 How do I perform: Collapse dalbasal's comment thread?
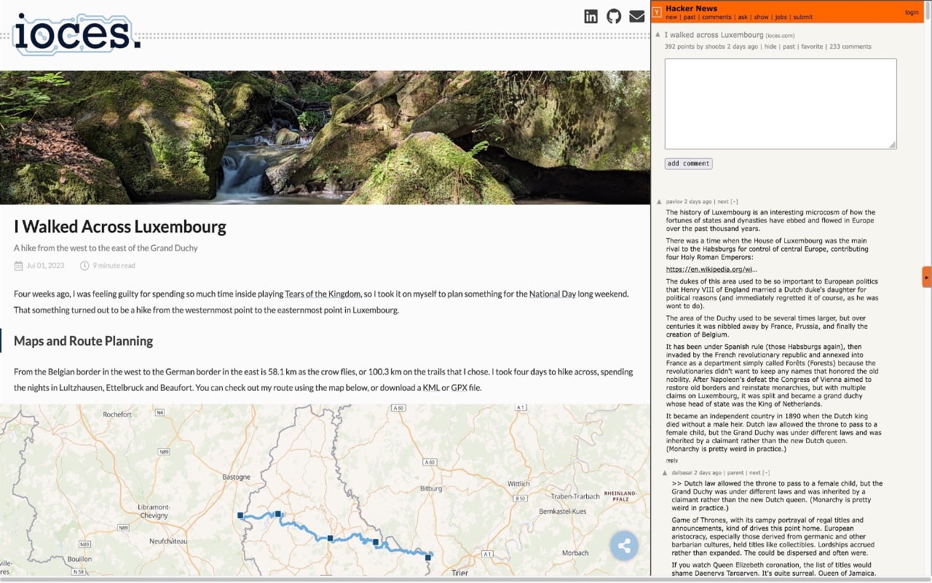pyautogui.click(x=765, y=473)
